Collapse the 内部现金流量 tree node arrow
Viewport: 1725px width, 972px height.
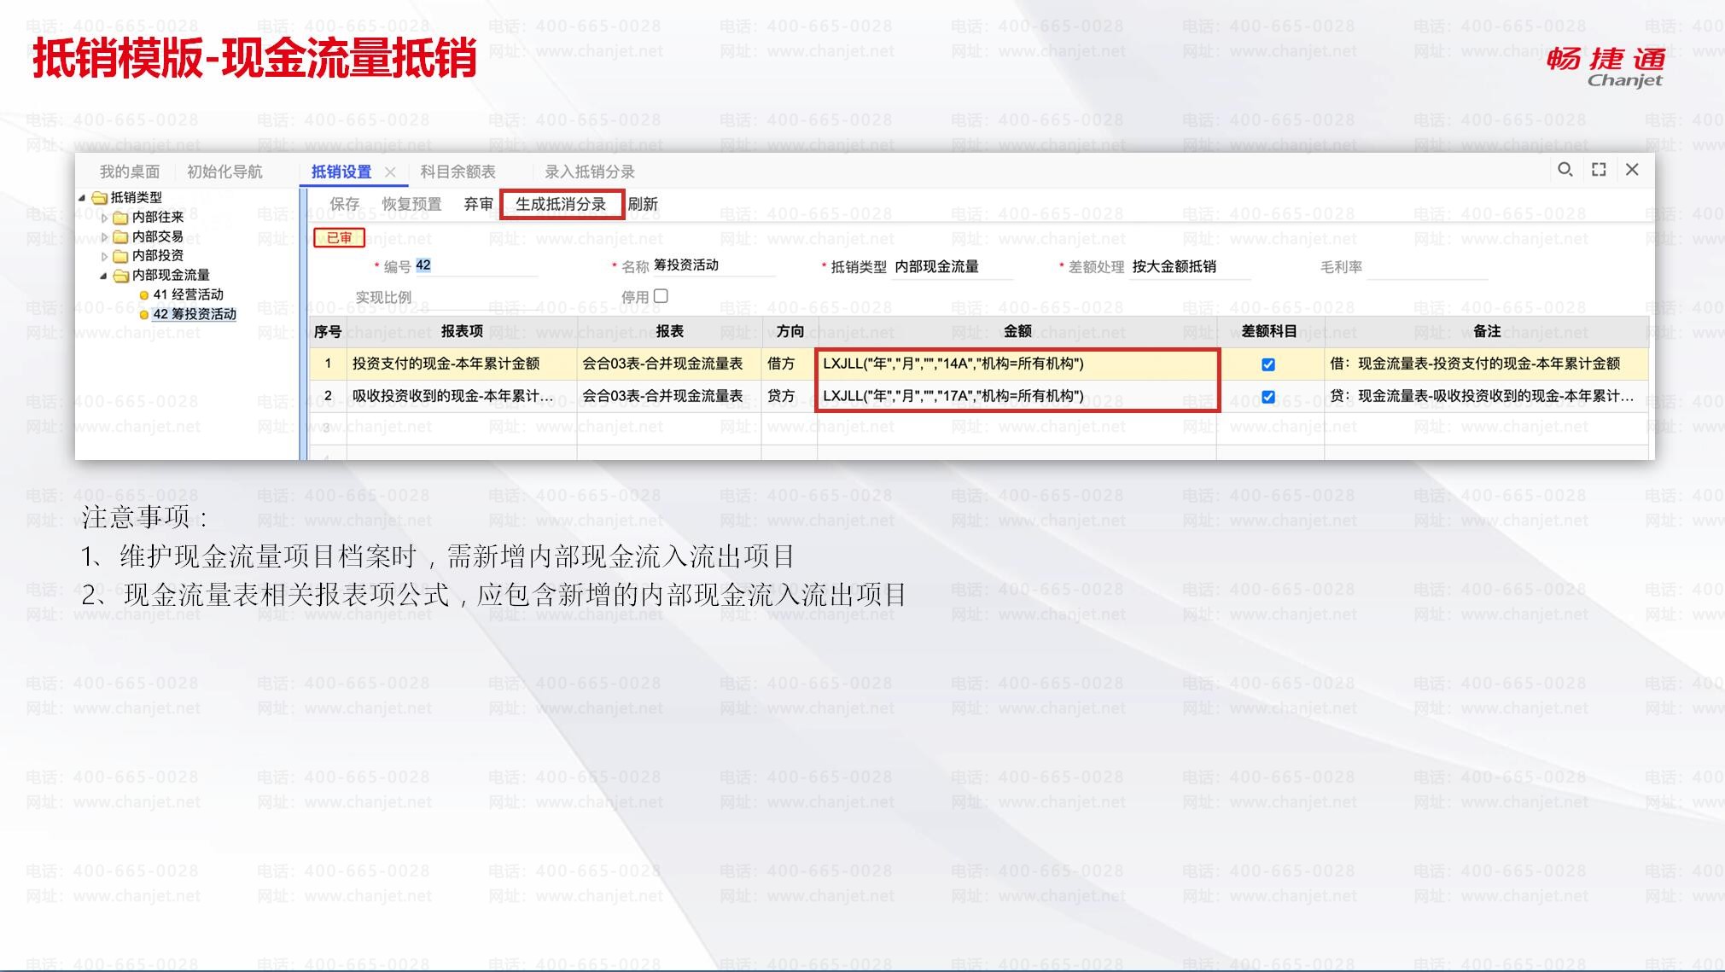point(104,276)
